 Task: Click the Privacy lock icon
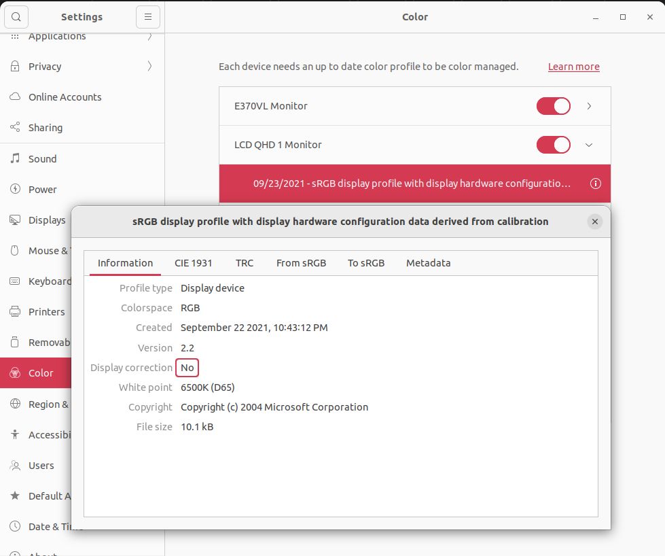coord(15,66)
